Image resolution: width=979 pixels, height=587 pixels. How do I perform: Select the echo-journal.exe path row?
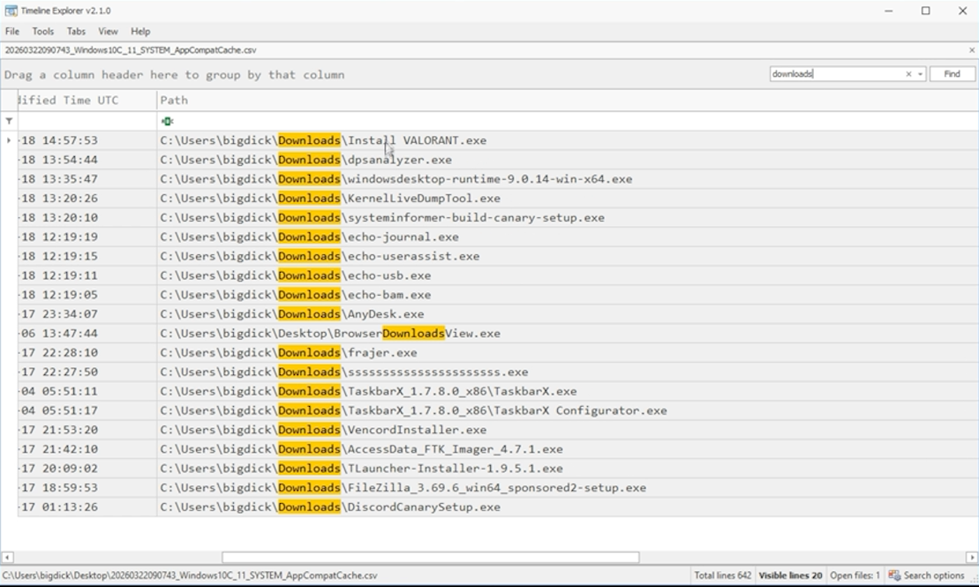click(x=567, y=237)
